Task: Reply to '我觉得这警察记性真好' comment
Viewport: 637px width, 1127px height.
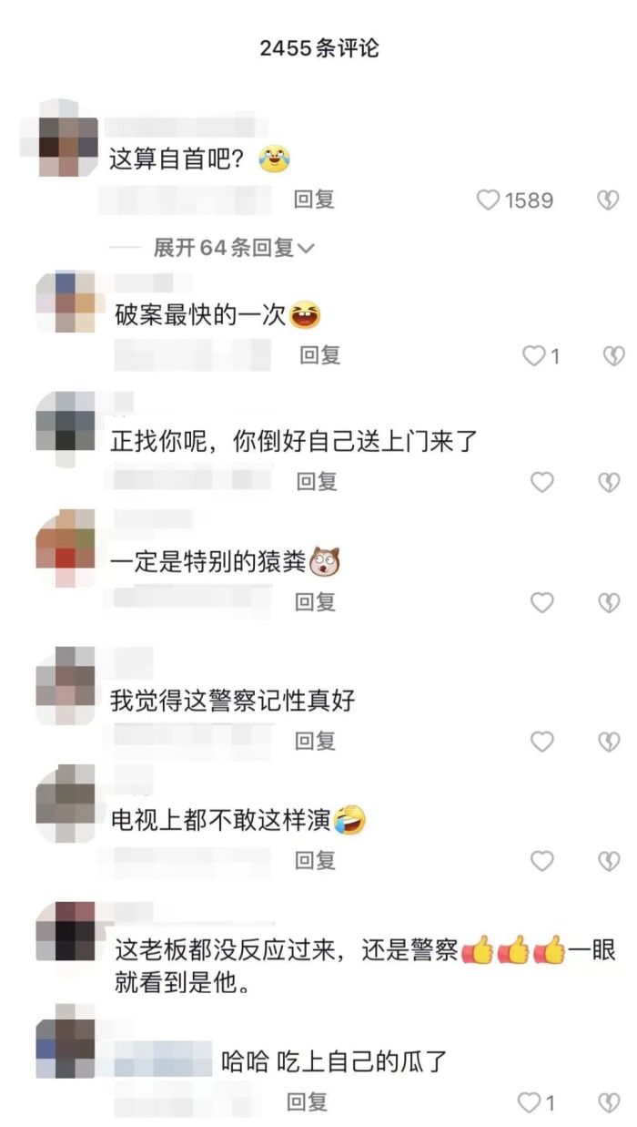Action: (316, 741)
